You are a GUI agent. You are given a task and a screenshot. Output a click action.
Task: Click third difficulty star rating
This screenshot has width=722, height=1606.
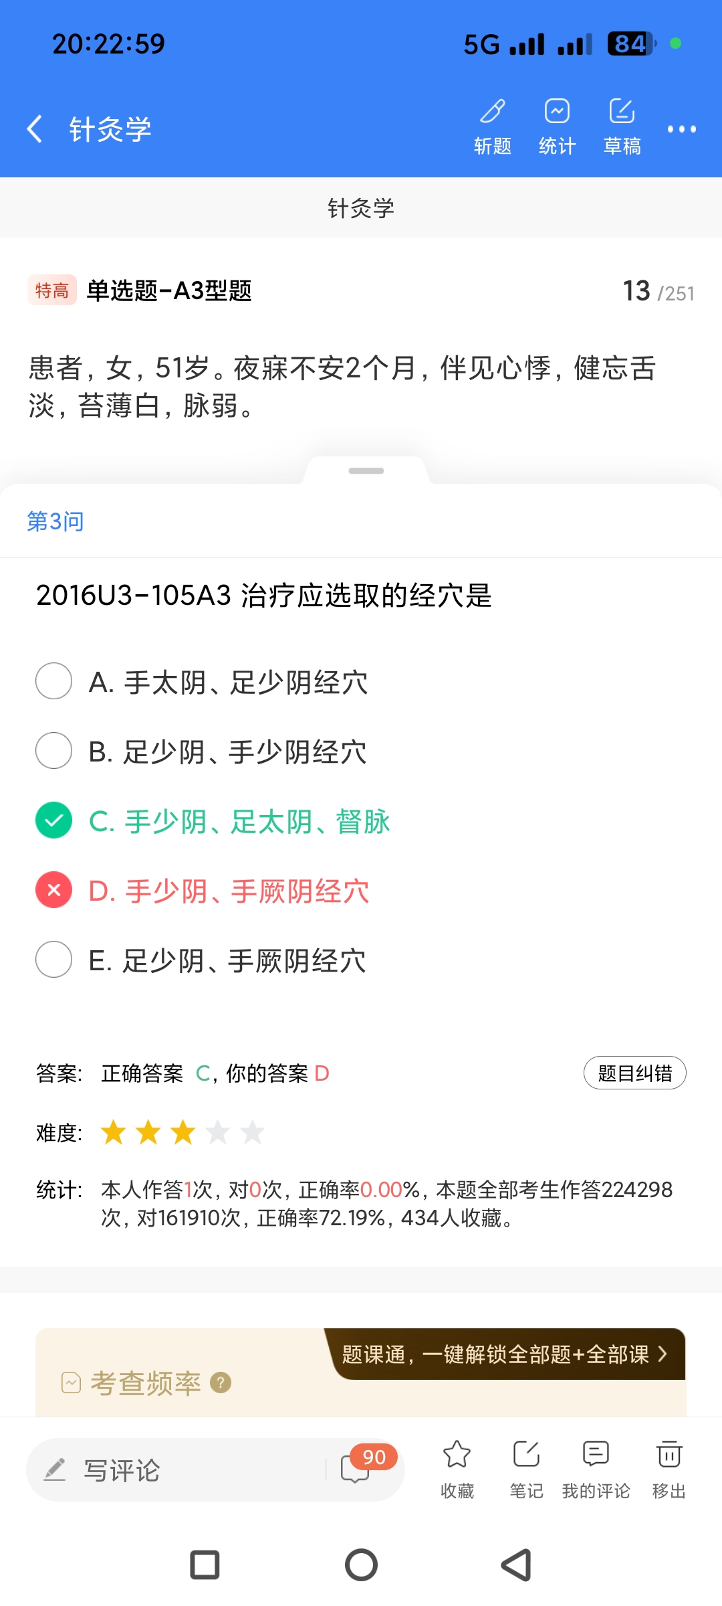click(183, 1132)
